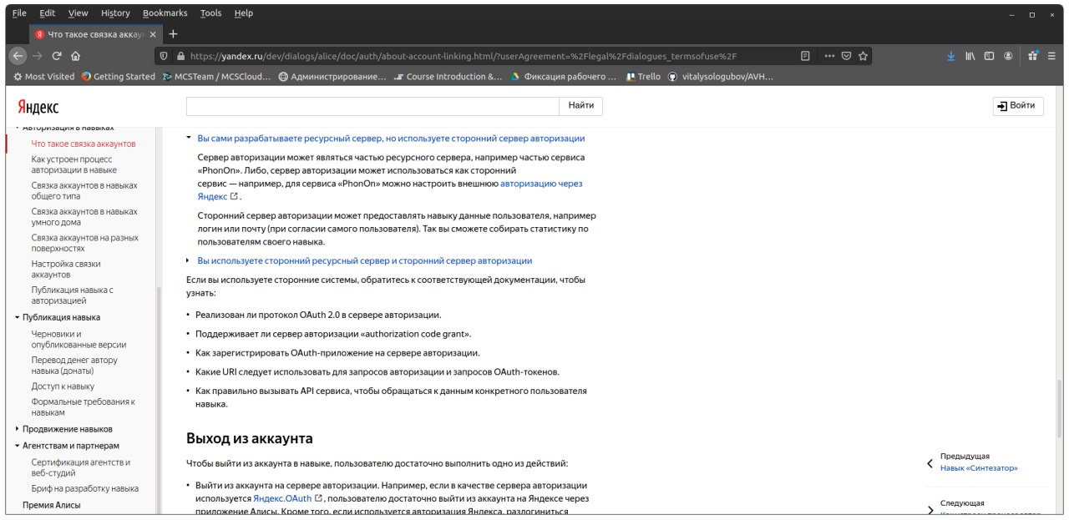
Task: Show site security padlock details
Action: (180, 56)
